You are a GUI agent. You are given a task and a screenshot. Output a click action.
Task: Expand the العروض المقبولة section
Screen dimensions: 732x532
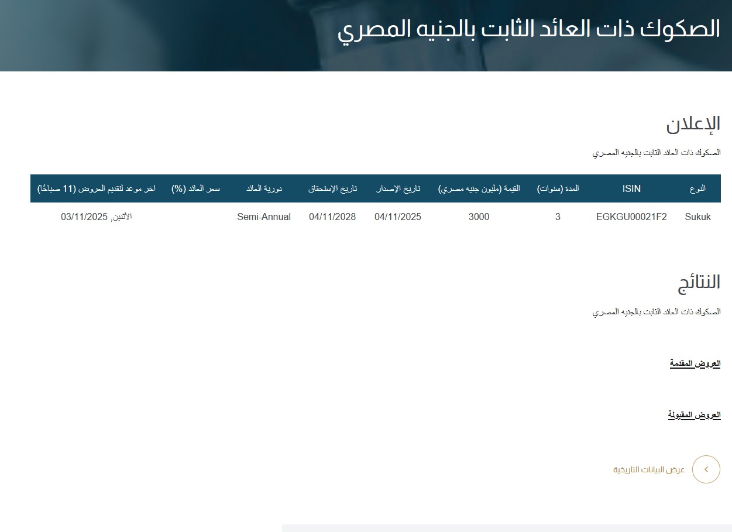(x=694, y=415)
